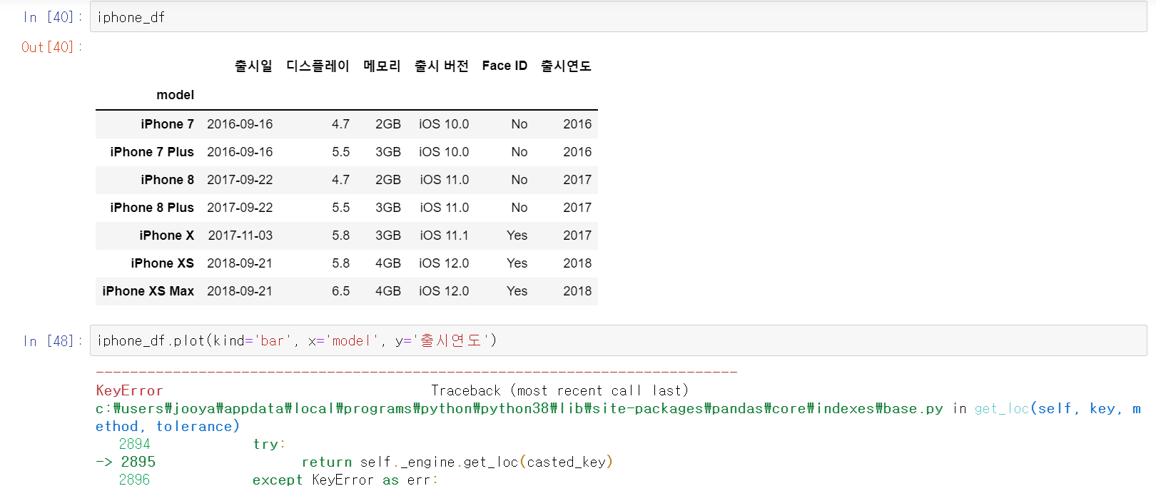The image size is (1156, 486).
Task: Click iPhone 7's 4.7 display cell
Action: (x=341, y=124)
